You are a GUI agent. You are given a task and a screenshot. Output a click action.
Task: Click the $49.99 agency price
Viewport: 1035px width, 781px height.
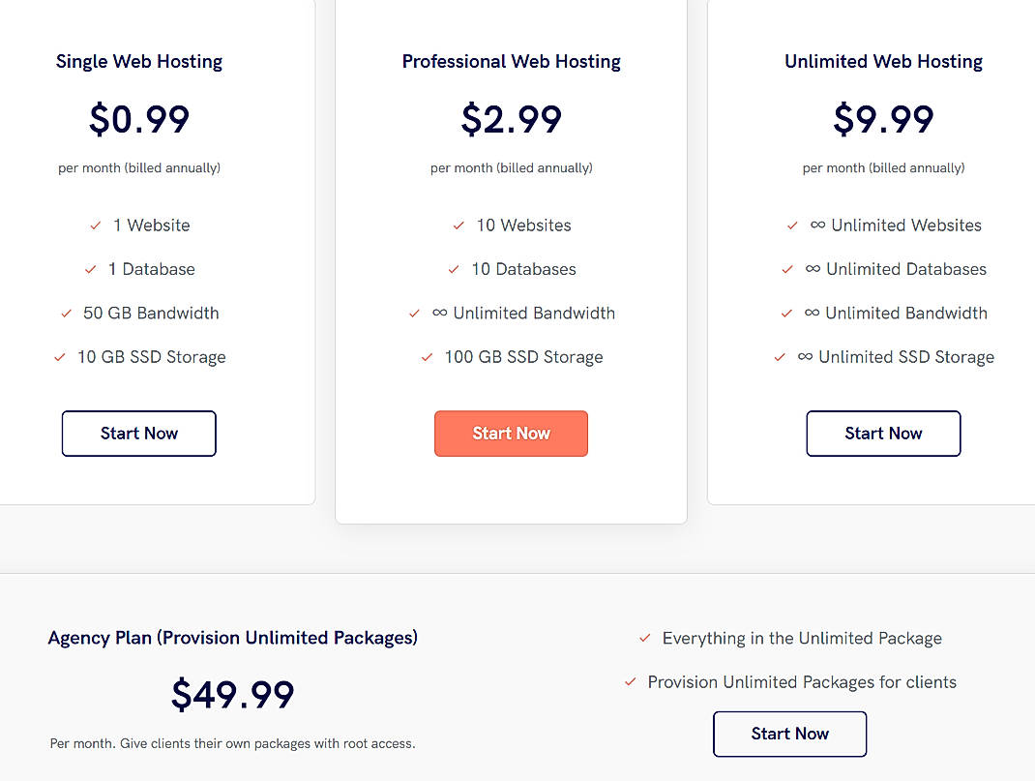(232, 694)
